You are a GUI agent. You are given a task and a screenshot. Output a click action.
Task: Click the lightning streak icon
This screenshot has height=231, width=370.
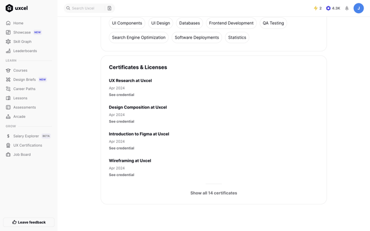point(316,8)
